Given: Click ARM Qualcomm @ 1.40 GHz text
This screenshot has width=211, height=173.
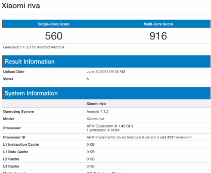Looking at the screenshot, I should click(110, 126).
